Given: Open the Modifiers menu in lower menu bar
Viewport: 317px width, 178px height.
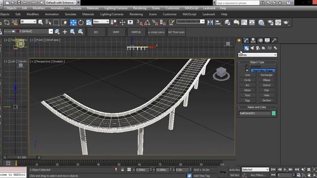Looking at the screenshot, I should click(x=33, y=14).
